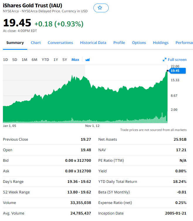Click the Open value 19.48
The width and height of the screenshot is (193, 221).
click(x=86, y=150)
